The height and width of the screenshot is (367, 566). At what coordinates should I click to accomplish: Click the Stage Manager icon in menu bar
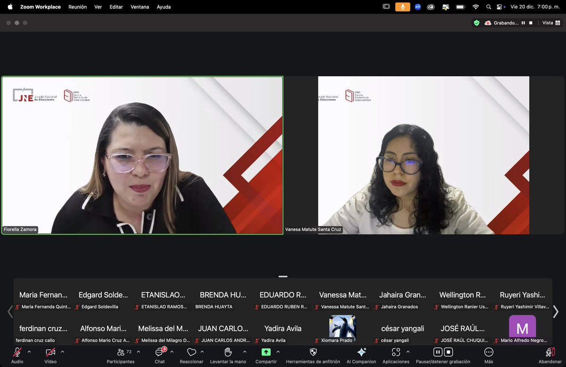pyautogui.click(x=386, y=7)
